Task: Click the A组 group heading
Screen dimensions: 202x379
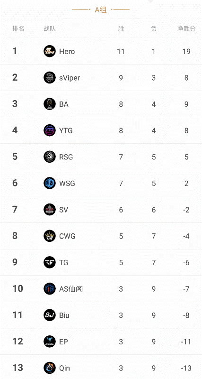Action: tap(101, 9)
